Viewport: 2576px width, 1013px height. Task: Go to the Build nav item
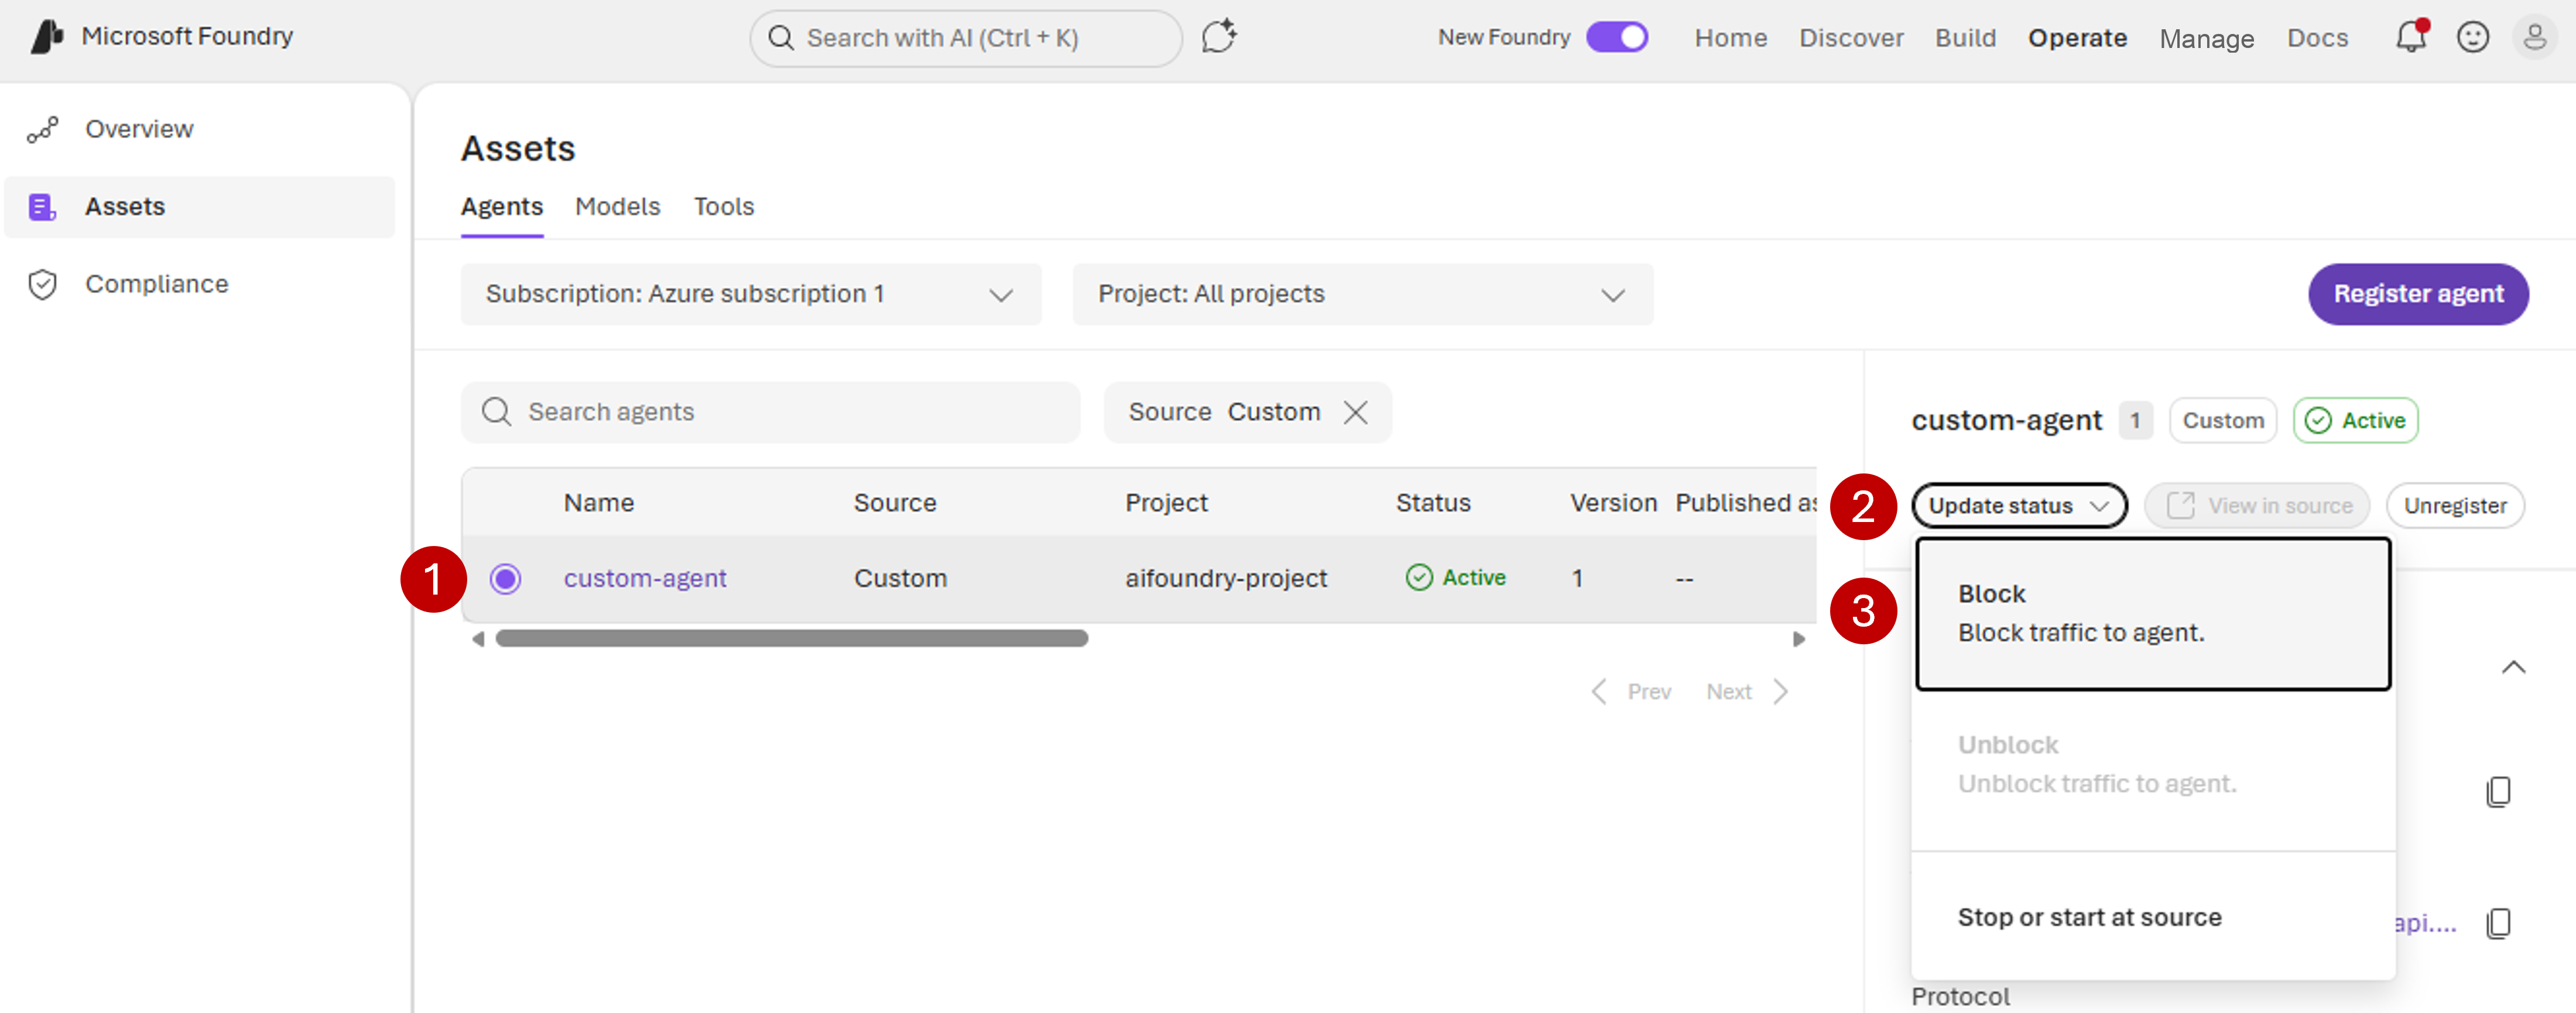tap(1965, 38)
